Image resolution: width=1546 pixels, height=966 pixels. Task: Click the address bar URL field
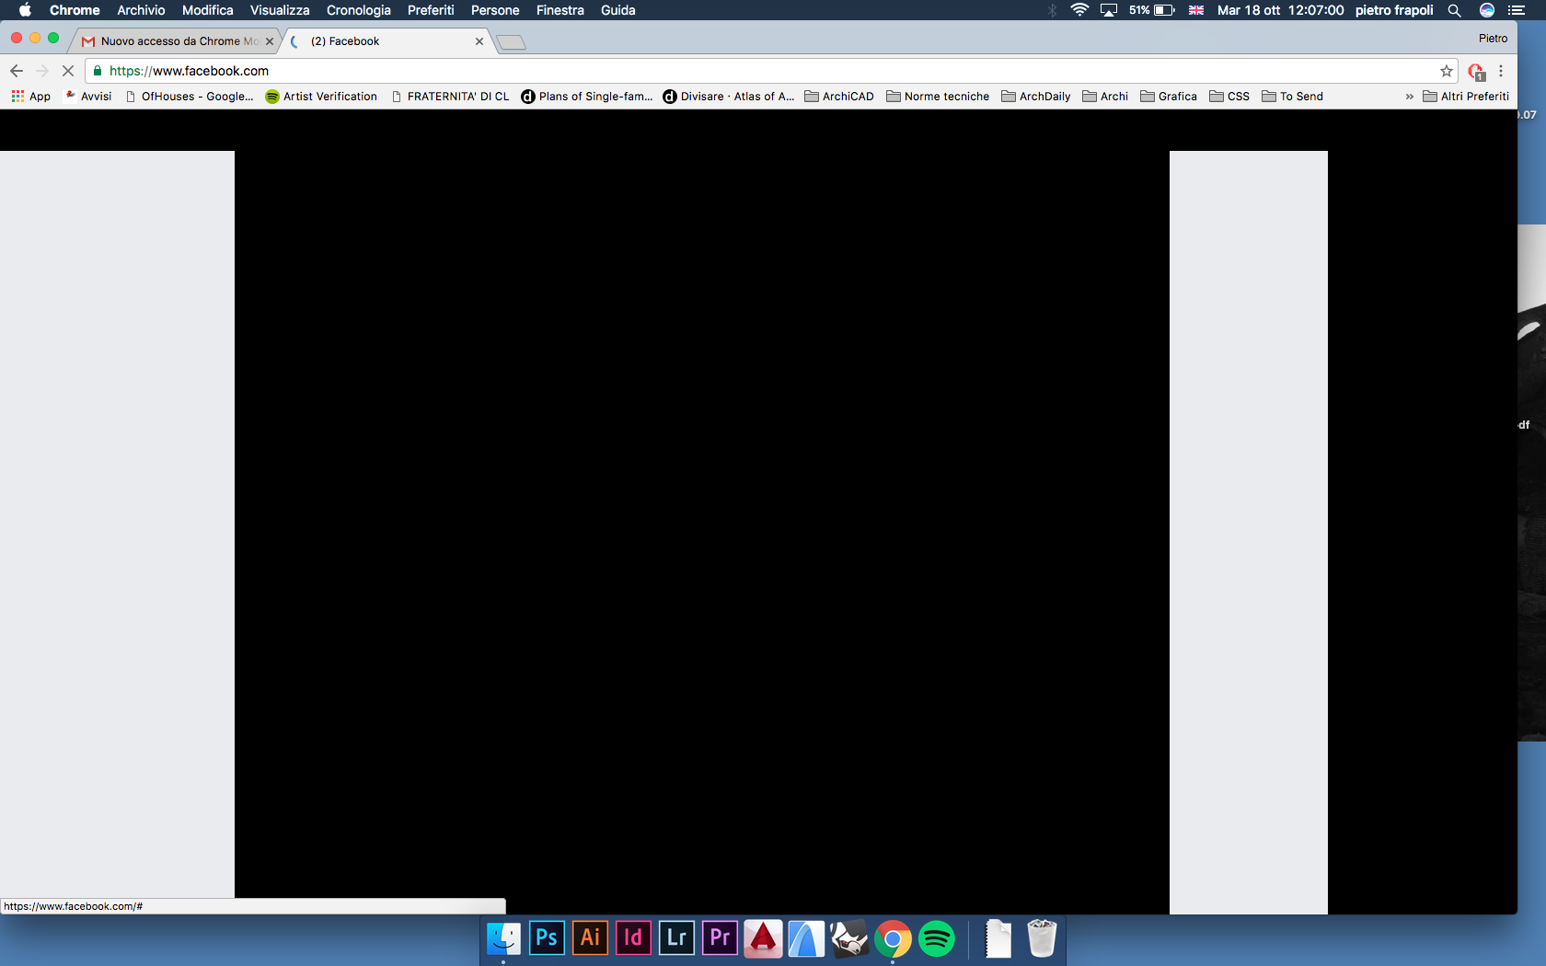pos(736,71)
